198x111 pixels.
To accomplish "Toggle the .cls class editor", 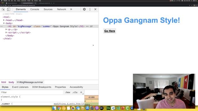I will [x=75, y=92].
